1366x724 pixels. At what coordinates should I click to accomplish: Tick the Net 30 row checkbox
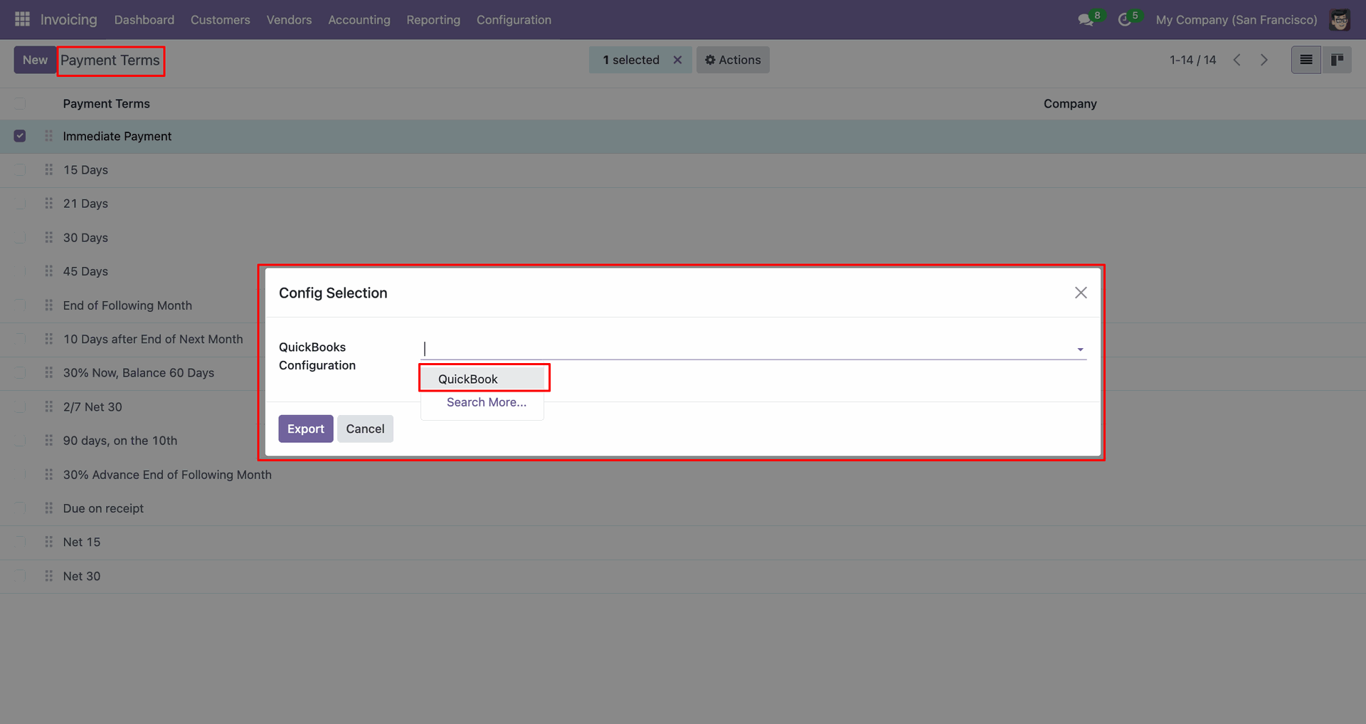(x=20, y=576)
